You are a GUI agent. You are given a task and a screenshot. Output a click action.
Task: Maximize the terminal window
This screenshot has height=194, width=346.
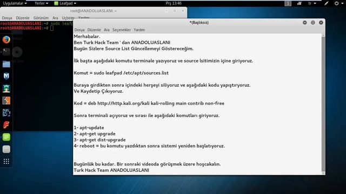tap(175, 11)
